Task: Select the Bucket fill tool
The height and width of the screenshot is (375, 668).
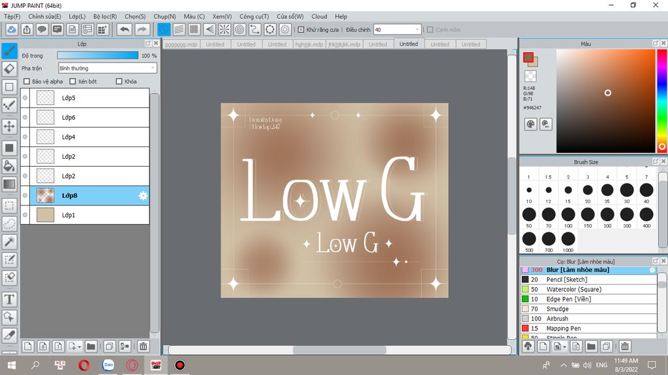Action: click(9, 166)
